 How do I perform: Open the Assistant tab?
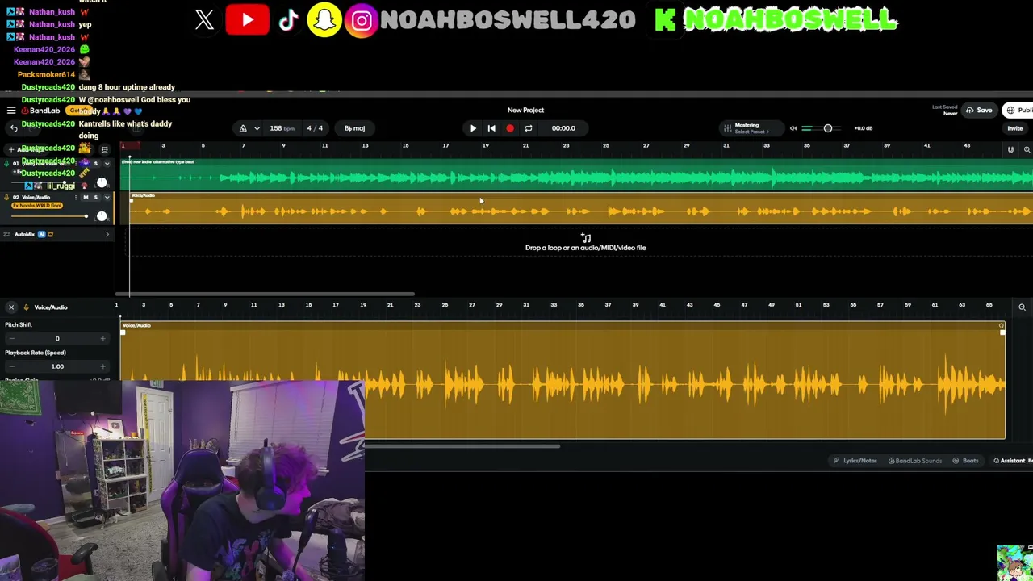click(1010, 461)
